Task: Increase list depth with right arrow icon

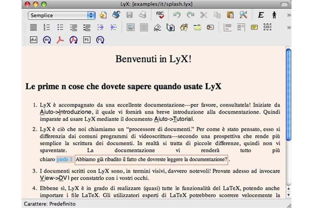Action: tap(100, 27)
